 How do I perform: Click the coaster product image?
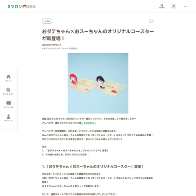98,83
